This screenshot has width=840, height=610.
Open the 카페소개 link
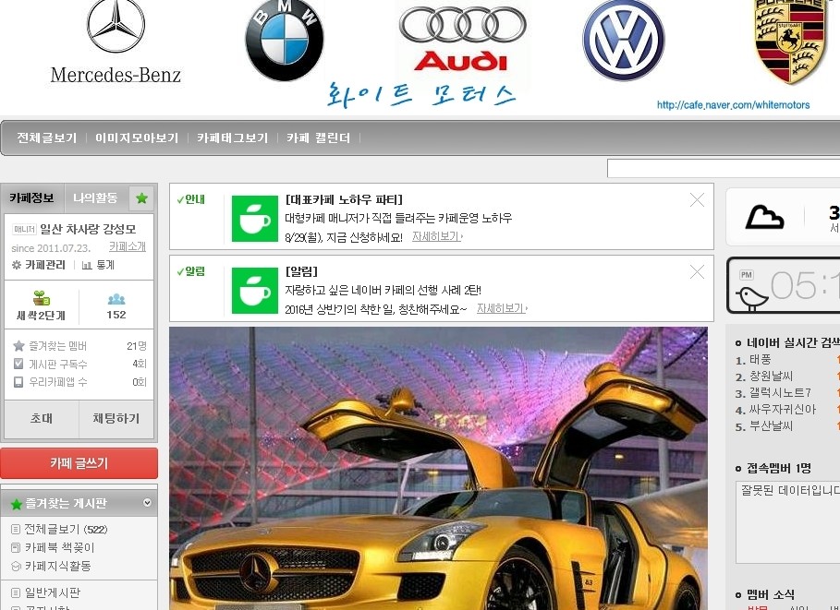click(x=128, y=246)
